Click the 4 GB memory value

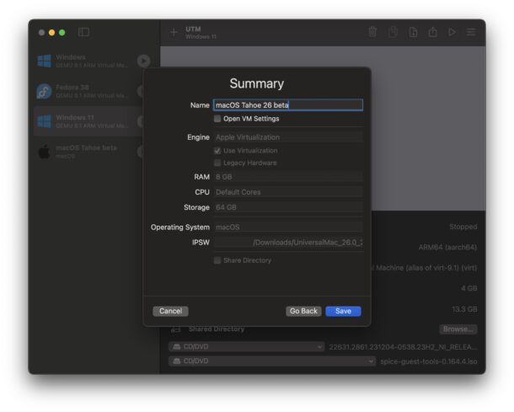tap(468, 288)
